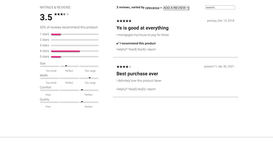Mark yecrazy's review as helpful Yes
The width and height of the screenshot is (273, 141).
(x=132, y=49)
